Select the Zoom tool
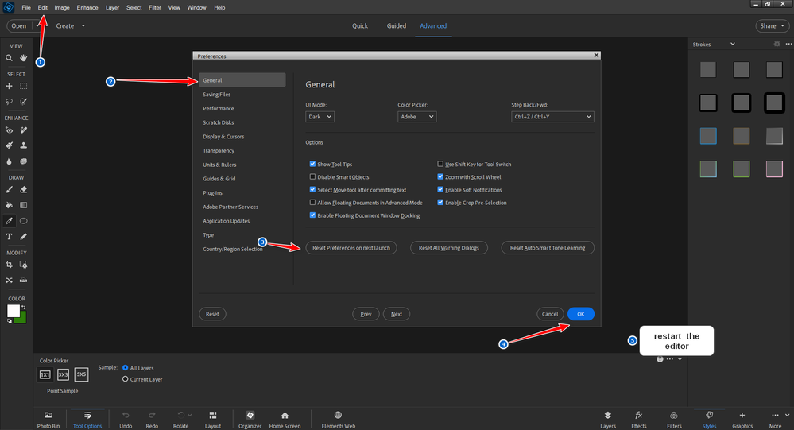The height and width of the screenshot is (430, 794). point(9,58)
